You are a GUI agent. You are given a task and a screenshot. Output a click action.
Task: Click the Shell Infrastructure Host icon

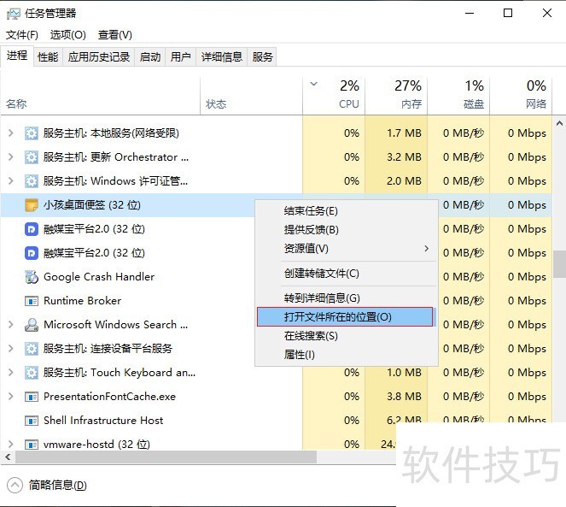tap(32, 421)
